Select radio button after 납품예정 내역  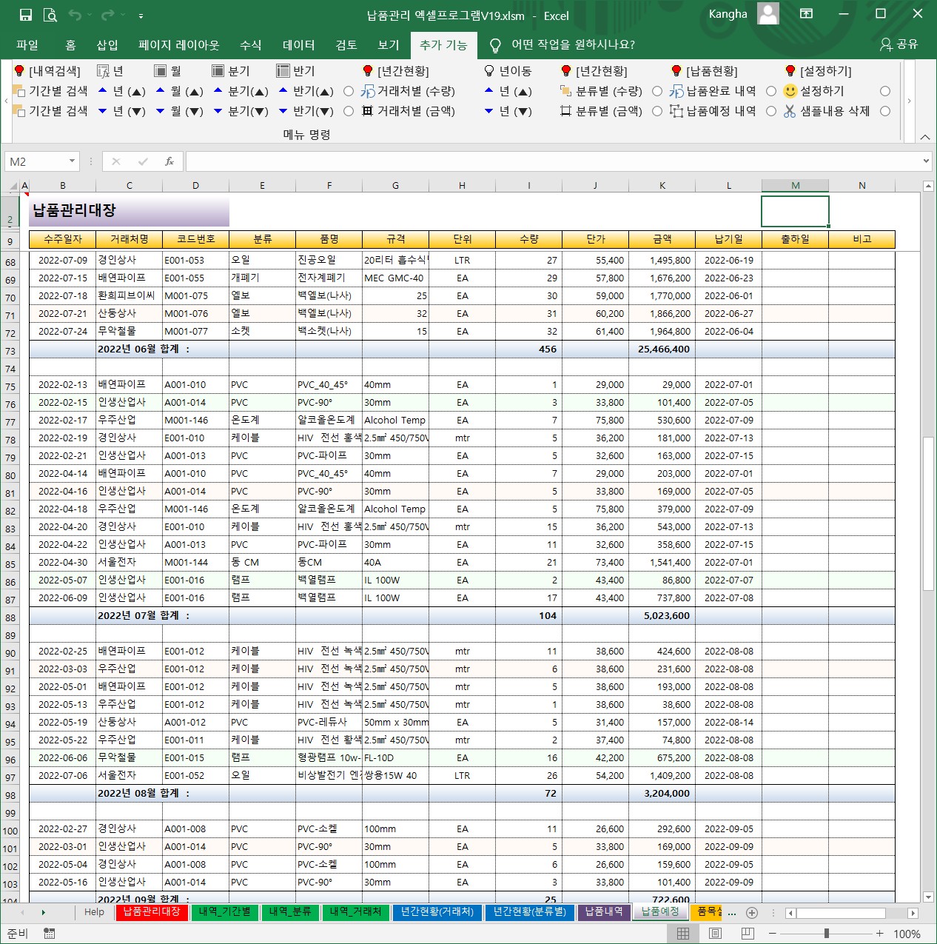771,111
